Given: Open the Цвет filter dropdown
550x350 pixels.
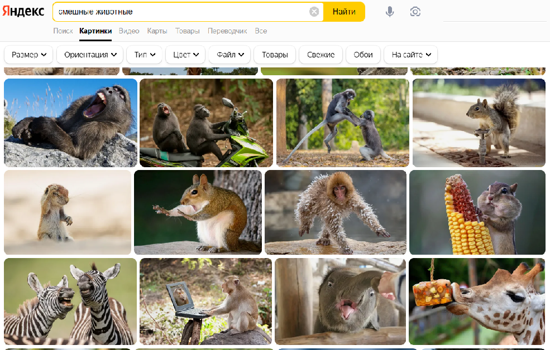Looking at the screenshot, I should coord(185,55).
